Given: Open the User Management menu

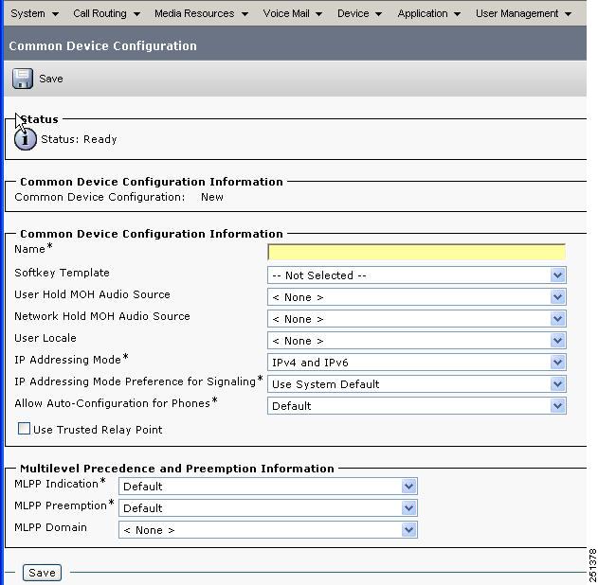Looking at the screenshot, I should [524, 13].
